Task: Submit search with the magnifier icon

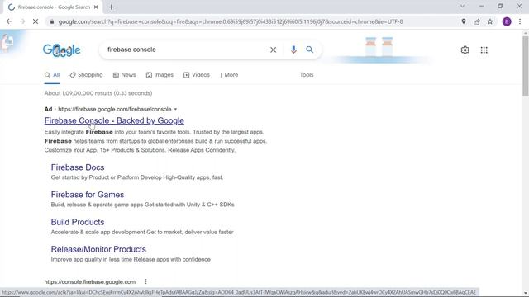Action: tap(309, 49)
